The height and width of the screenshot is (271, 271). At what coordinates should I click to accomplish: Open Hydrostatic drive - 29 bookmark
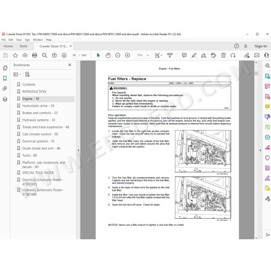(x=38, y=106)
